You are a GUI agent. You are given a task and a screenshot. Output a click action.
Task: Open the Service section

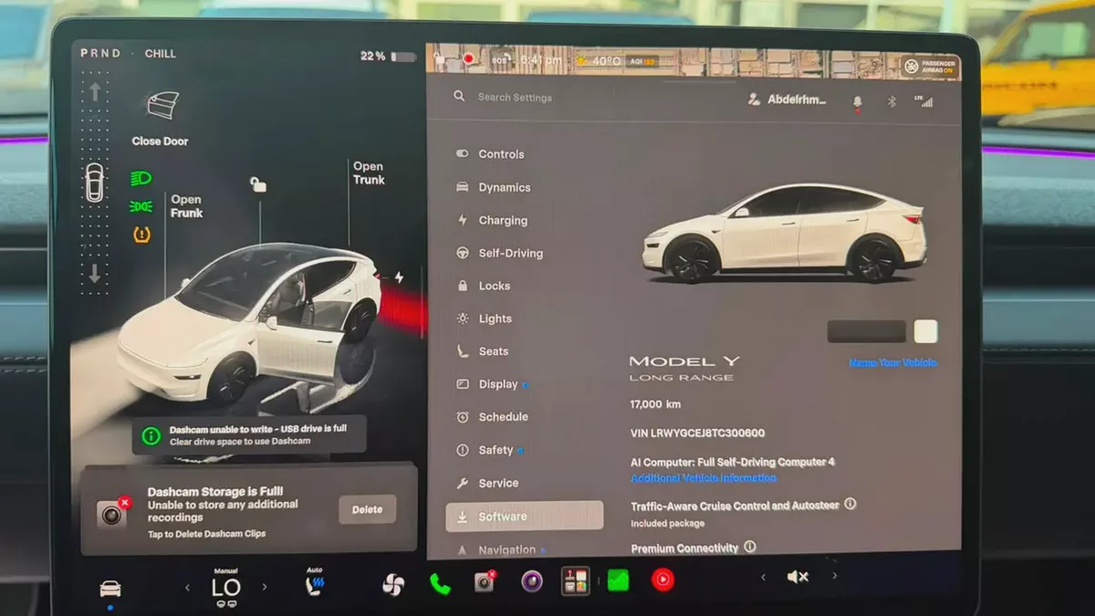point(486,483)
